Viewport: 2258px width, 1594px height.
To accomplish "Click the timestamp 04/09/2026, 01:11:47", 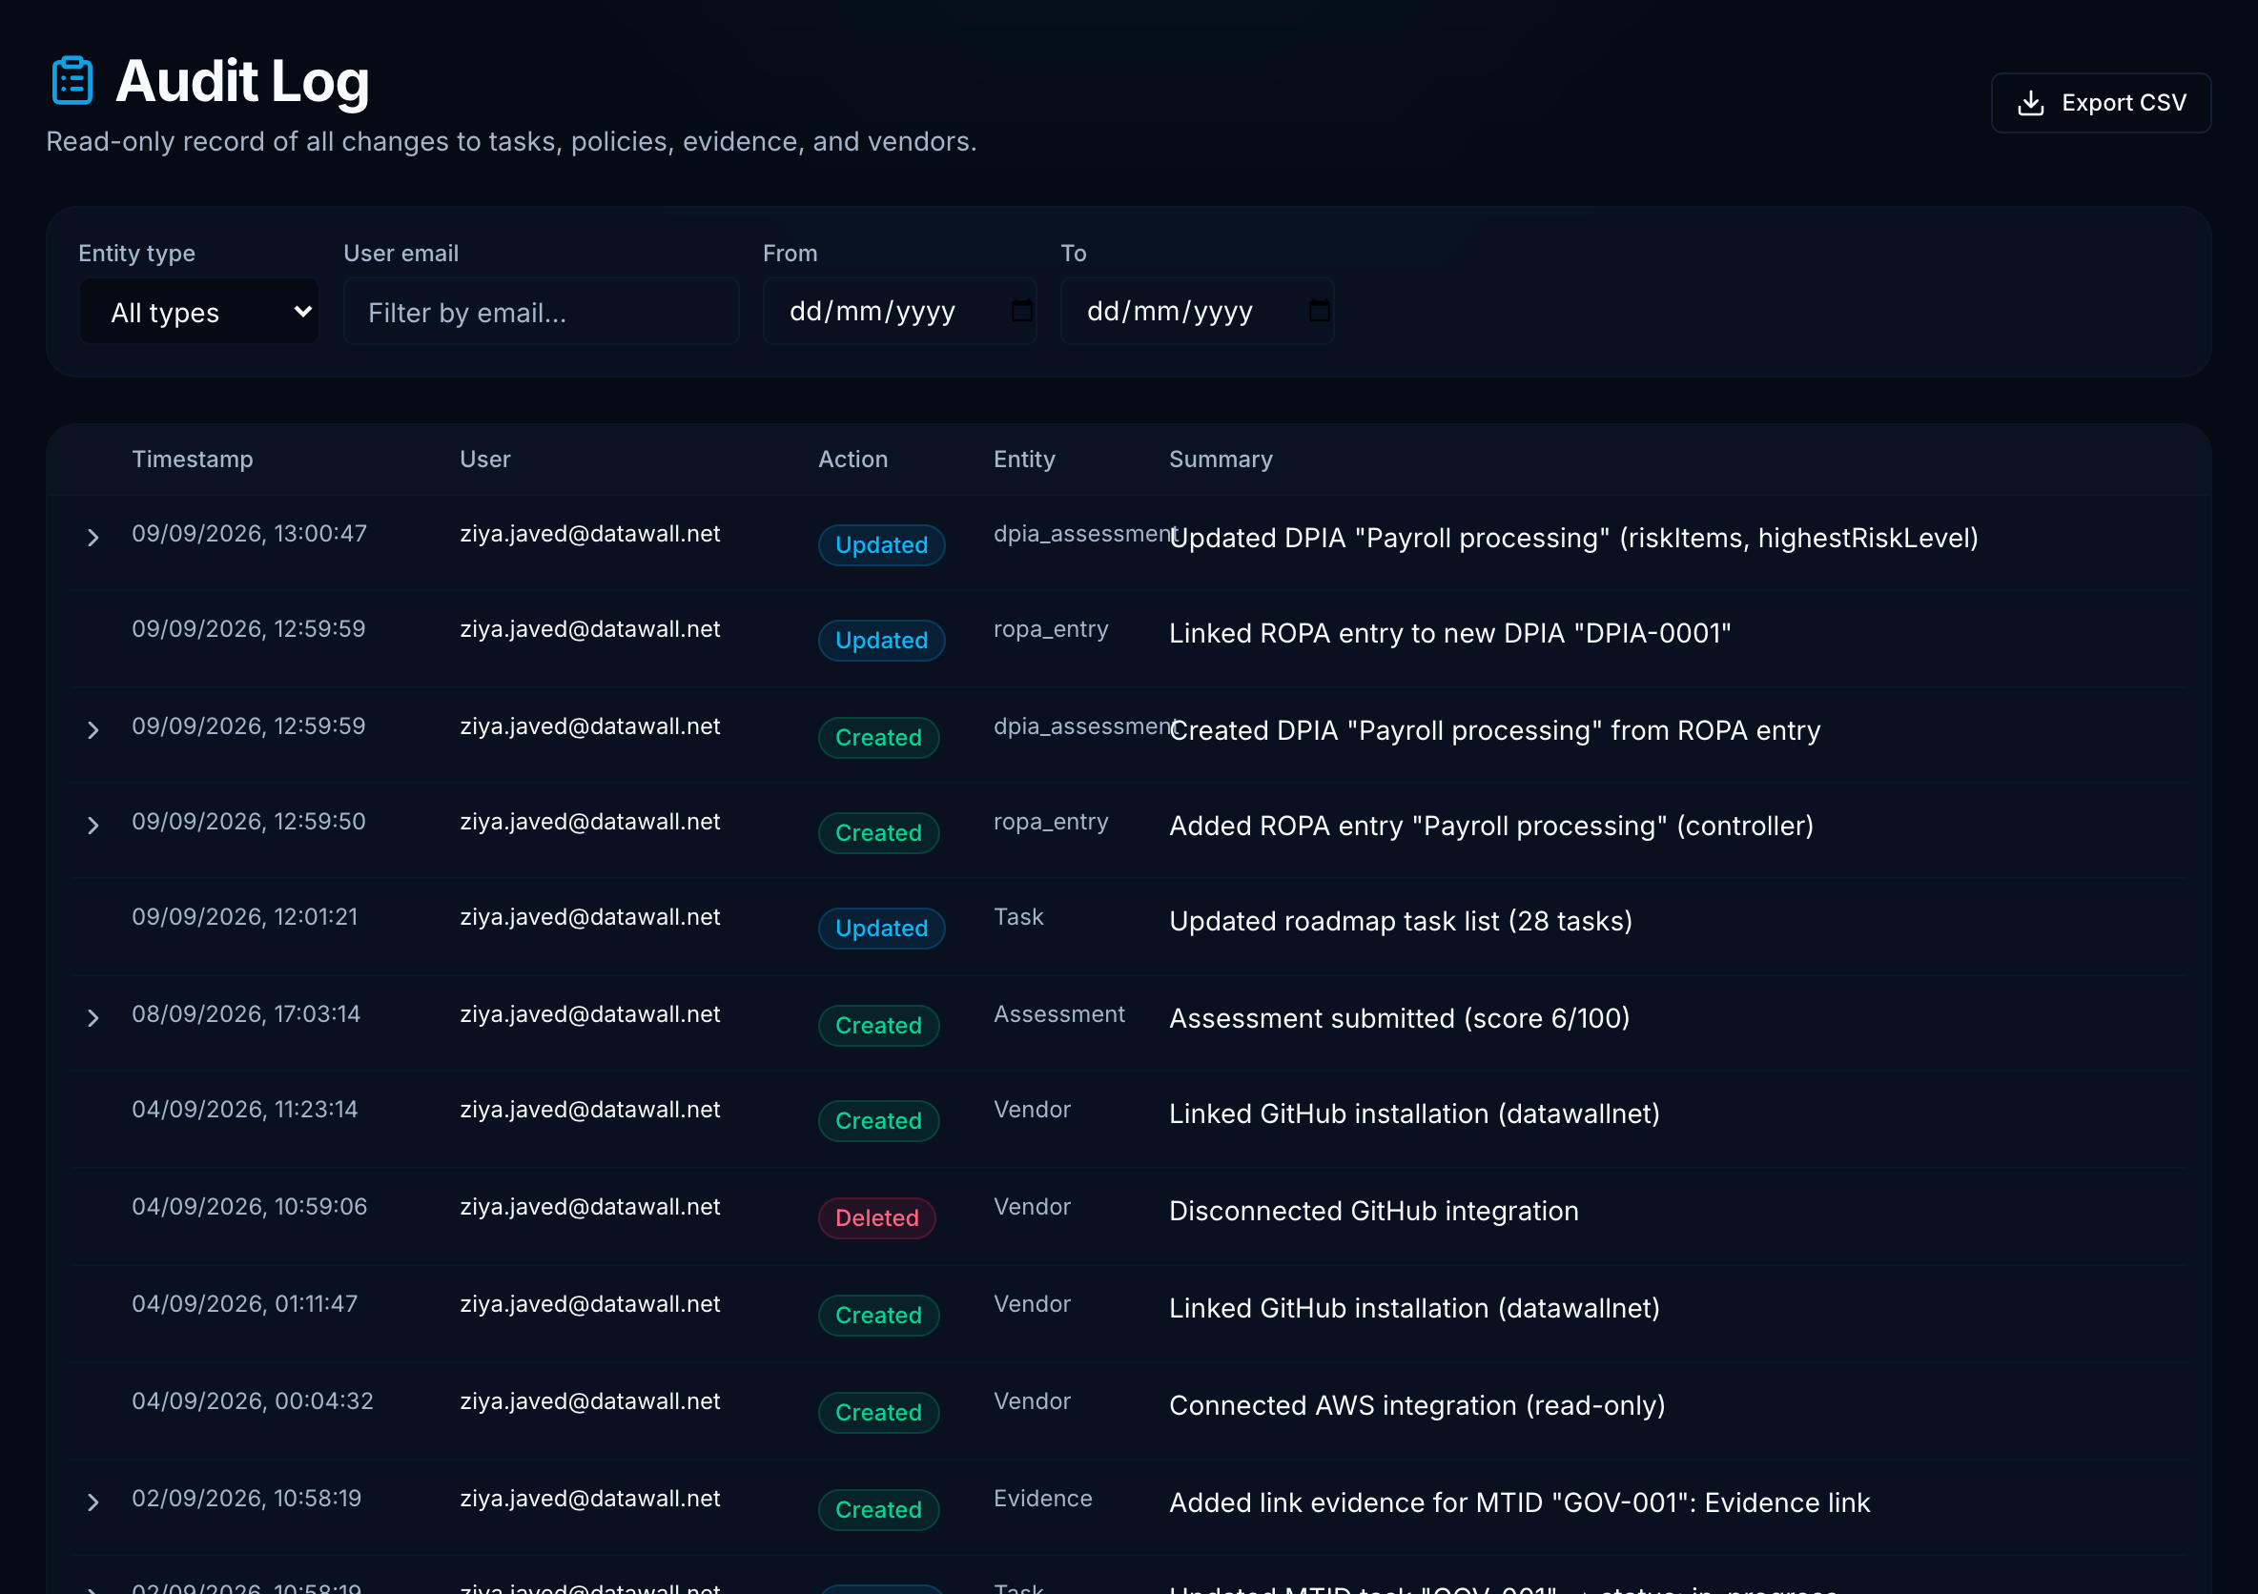I will click(245, 1305).
